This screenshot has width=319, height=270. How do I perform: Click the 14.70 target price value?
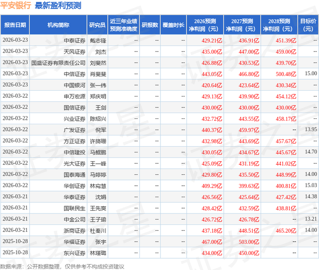point(311,152)
